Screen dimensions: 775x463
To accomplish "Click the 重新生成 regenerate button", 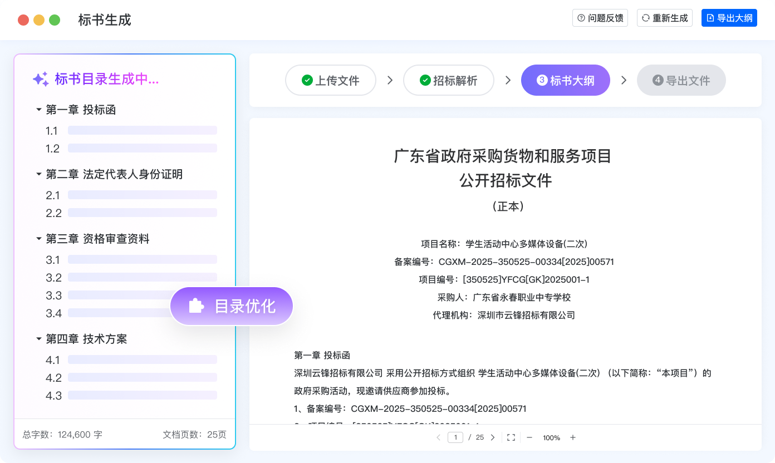I will [665, 18].
